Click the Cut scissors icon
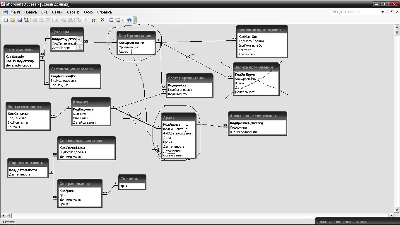This screenshot has height=225, width=400. click(56, 20)
